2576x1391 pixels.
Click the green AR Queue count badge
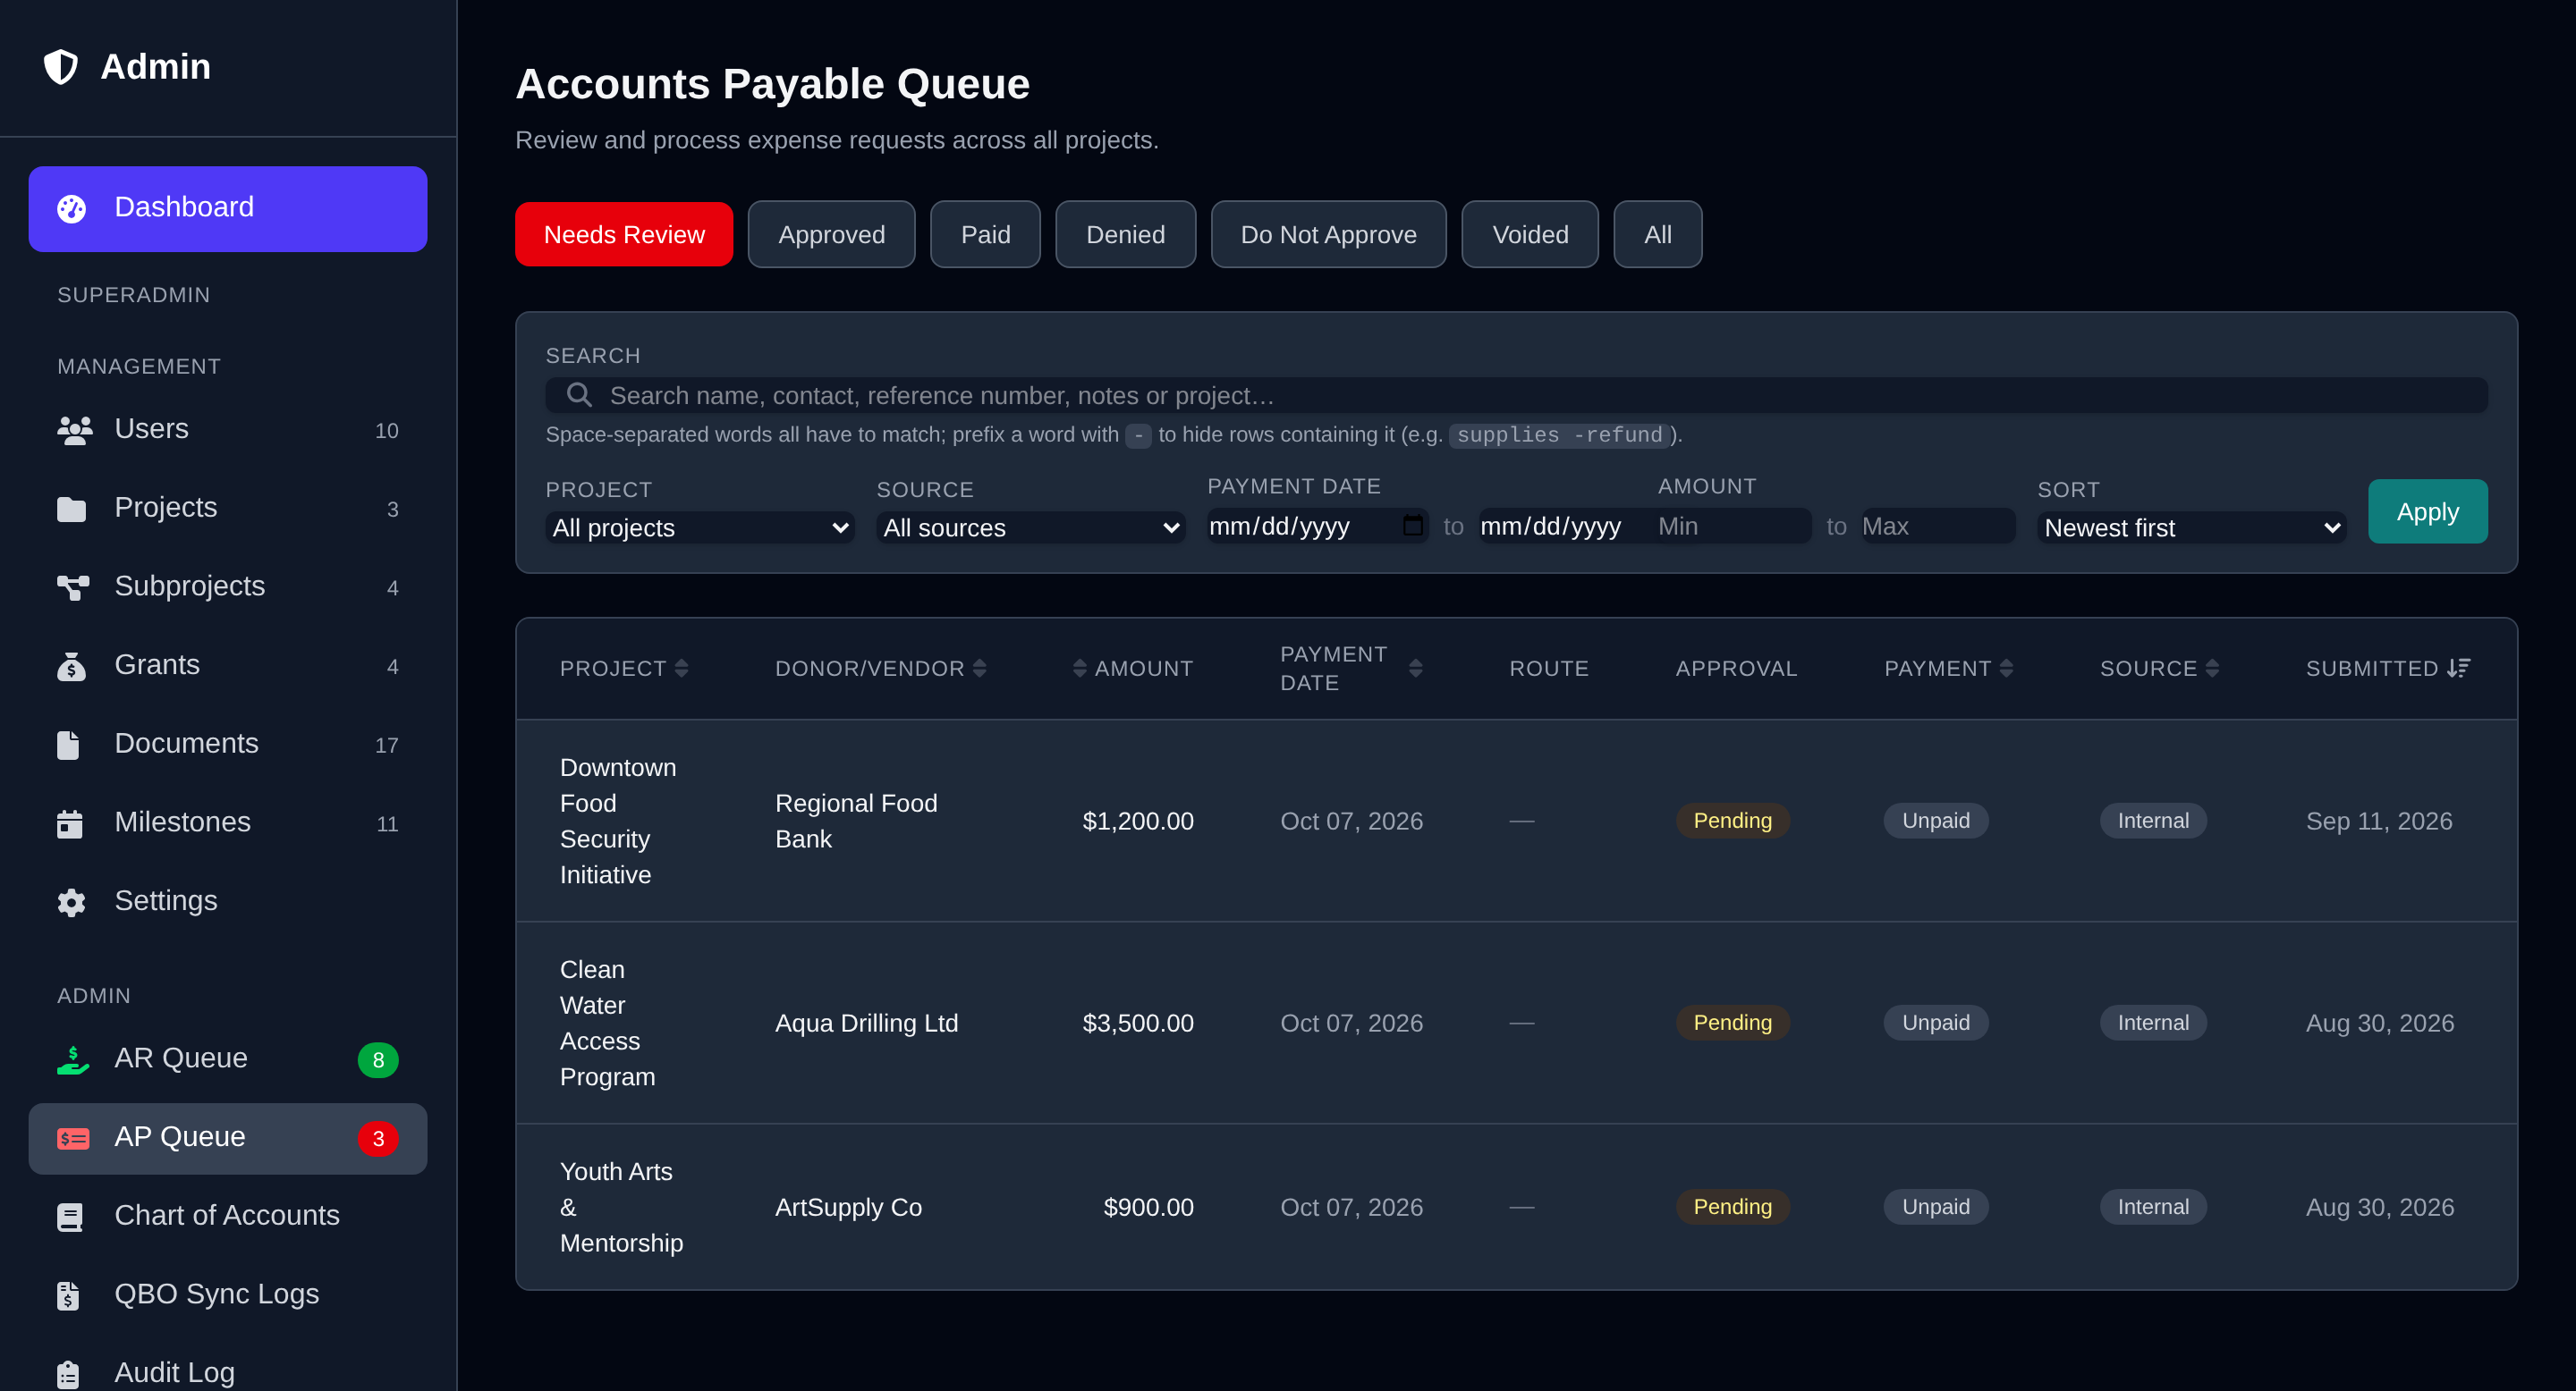[378, 1060]
